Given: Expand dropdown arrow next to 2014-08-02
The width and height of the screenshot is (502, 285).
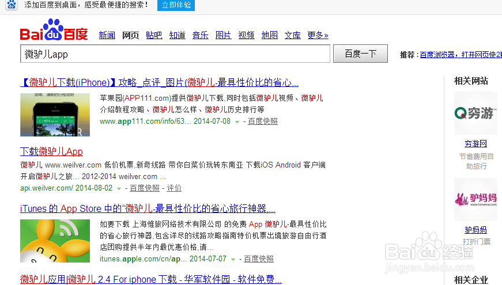Looking at the screenshot, I should coord(119,189).
